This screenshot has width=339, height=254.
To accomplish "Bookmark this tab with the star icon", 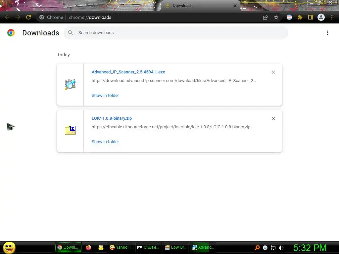I will 276,17.
